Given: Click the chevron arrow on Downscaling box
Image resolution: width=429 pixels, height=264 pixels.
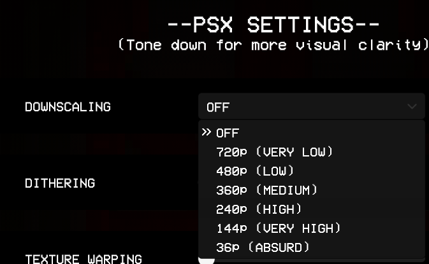Looking at the screenshot, I should pos(412,106).
